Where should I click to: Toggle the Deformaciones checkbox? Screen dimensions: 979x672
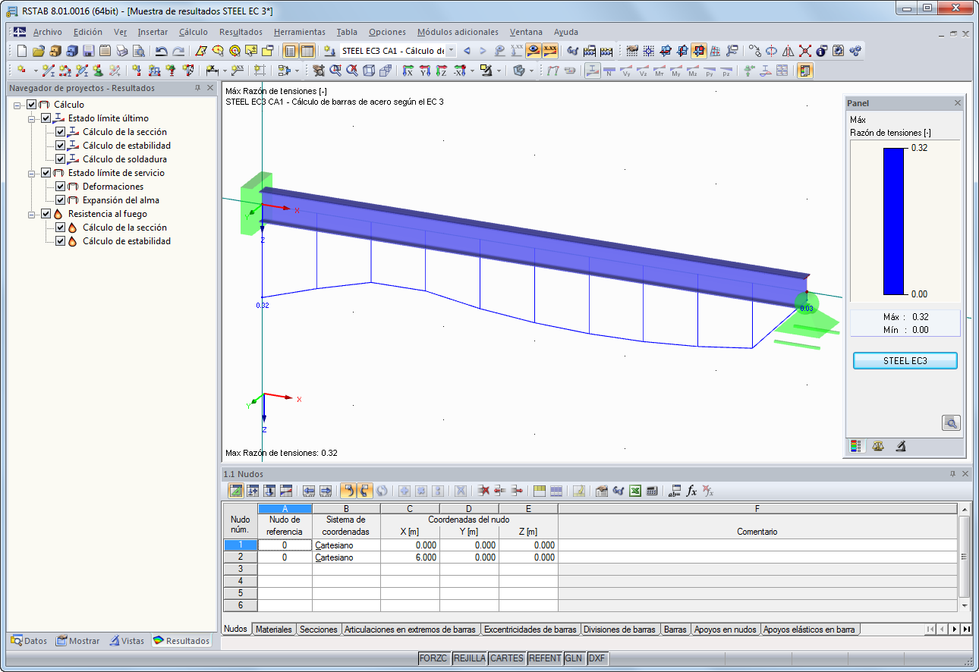60,187
